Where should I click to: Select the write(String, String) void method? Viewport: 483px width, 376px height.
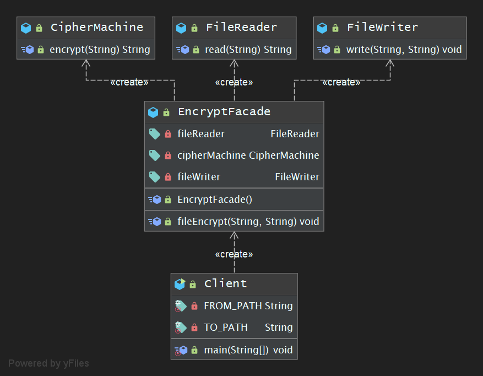click(x=404, y=50)
